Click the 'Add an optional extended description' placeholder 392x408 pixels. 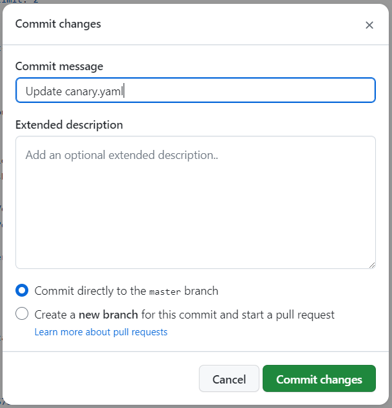(122, 155)
